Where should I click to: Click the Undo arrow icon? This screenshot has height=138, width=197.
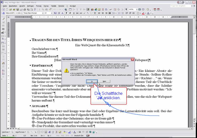click(x=54, y=9)
